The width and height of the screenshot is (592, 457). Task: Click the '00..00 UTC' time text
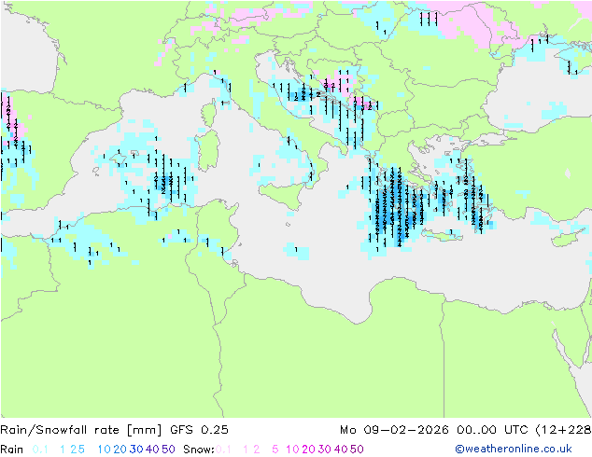tap(492, 430)
